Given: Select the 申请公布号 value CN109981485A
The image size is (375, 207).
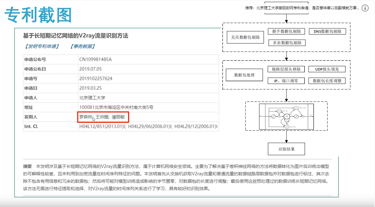Looking at the screenshot, I should (x=96, y=59).
